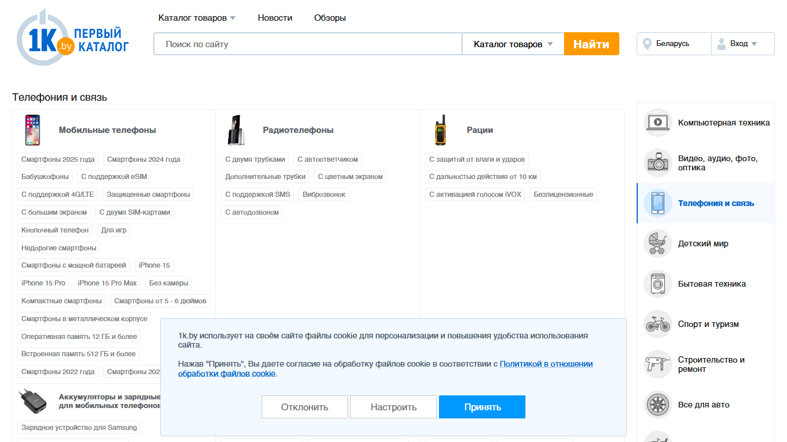Open the Обзоры menu item
This screenshot has width=787, height=442.
coord(330,18)
